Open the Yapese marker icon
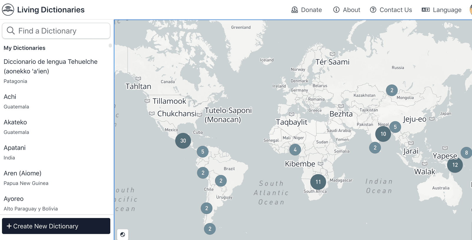Image resolution: width=472 pixels, height=240 pixels. pos(445,148)
